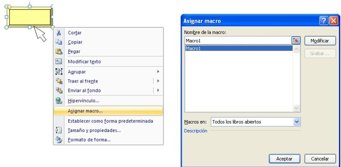Click the bring-to-front icon beside Traer al frente
The width and height of the screenshot is (341, 167).
[x=59, y=81]
